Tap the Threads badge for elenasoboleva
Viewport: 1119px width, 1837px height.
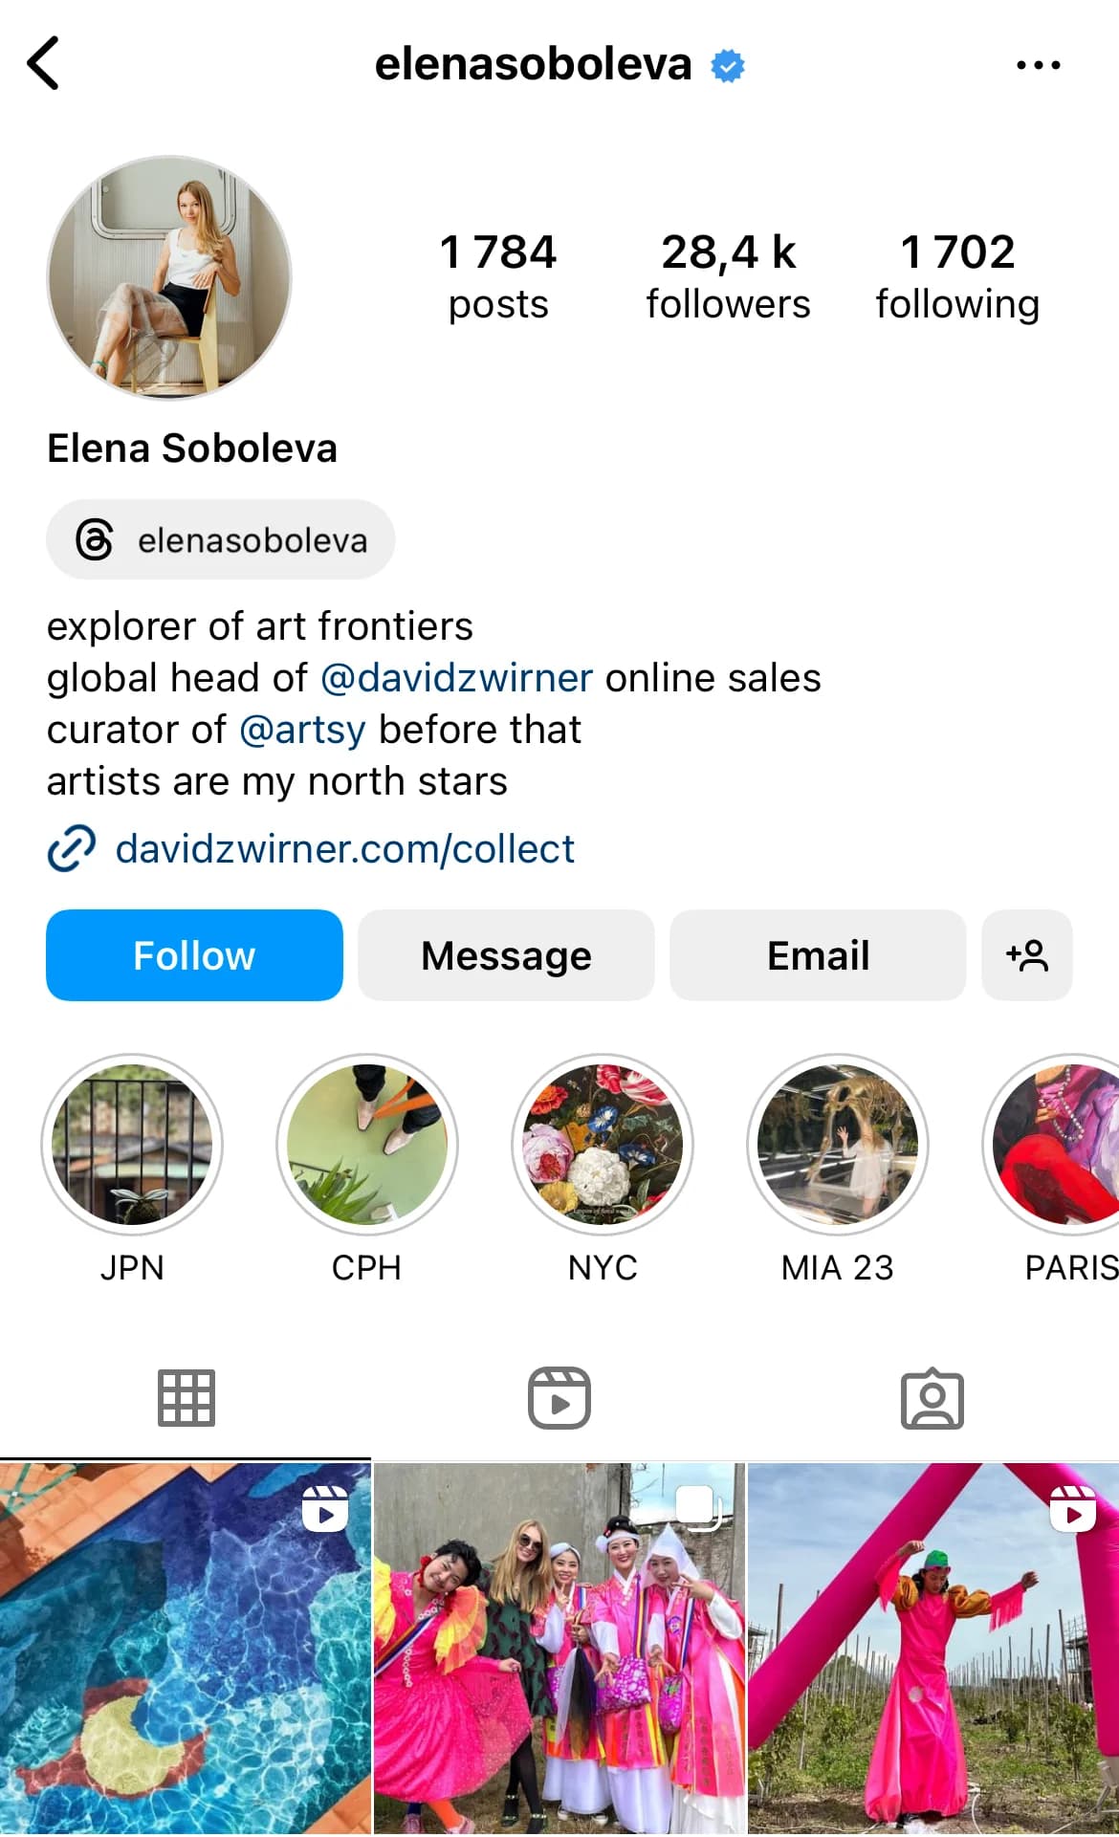[219, 539]
